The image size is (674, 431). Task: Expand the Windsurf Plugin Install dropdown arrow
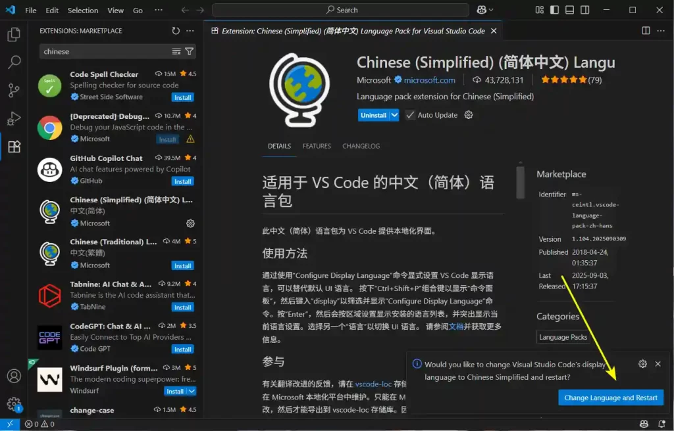click(x=192, y=392)
